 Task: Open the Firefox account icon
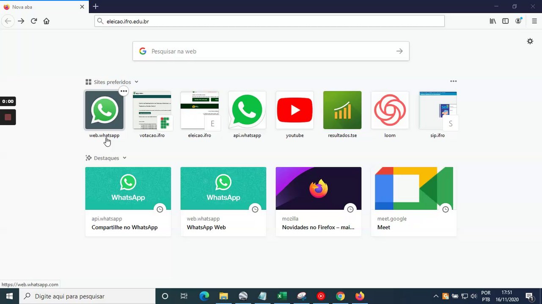tap(519, 21)
